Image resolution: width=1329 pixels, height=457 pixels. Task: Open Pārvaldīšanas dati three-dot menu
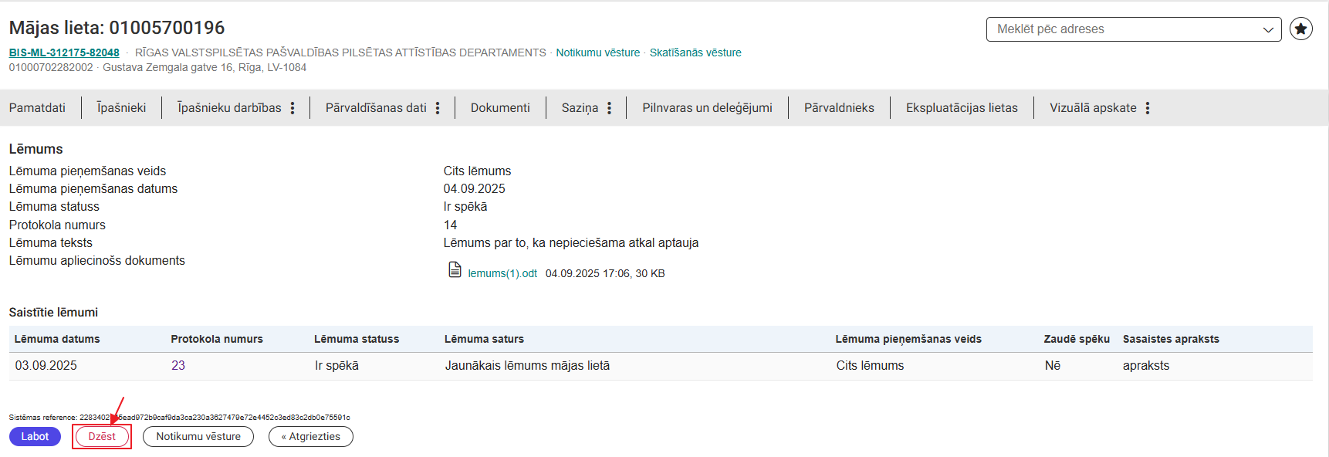[x=438, y=108]
